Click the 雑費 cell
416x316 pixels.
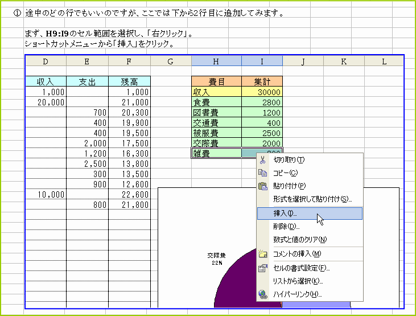click(x=216, y=153)
